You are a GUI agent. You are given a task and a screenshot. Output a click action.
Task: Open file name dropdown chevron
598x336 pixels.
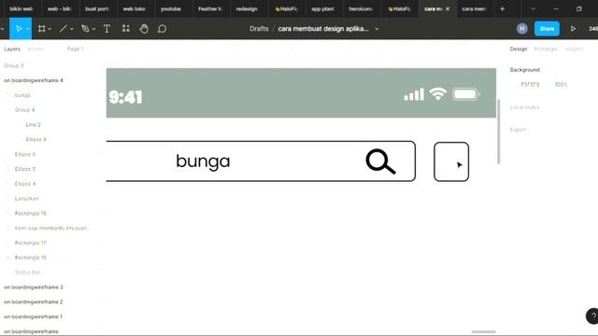pyautogui.click(x=377, y=29)
